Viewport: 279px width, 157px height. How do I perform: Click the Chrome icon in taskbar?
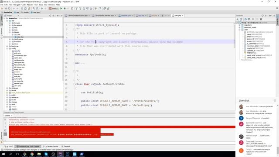[32, 154]
